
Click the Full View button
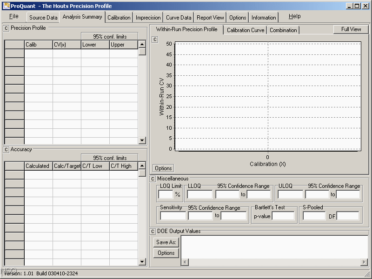coord(351,29)
